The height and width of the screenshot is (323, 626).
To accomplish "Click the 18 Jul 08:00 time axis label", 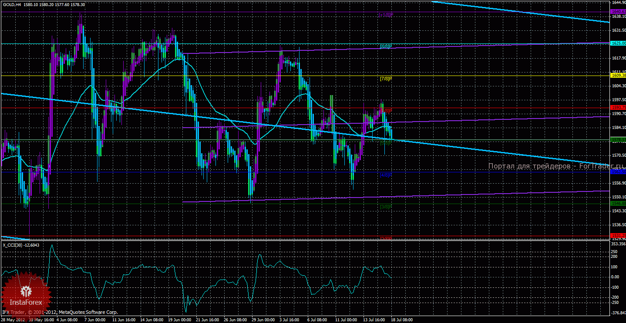I will pyautogui.click(x=401, y=320).
